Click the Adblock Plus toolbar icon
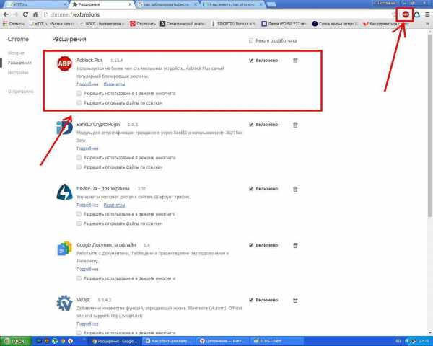 click(406, 14)
